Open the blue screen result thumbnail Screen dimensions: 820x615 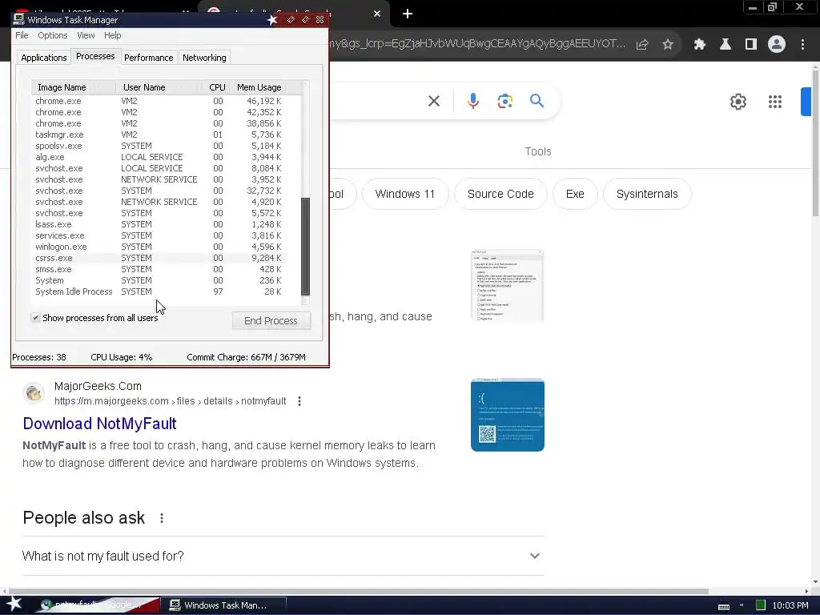tap(507, 414)
